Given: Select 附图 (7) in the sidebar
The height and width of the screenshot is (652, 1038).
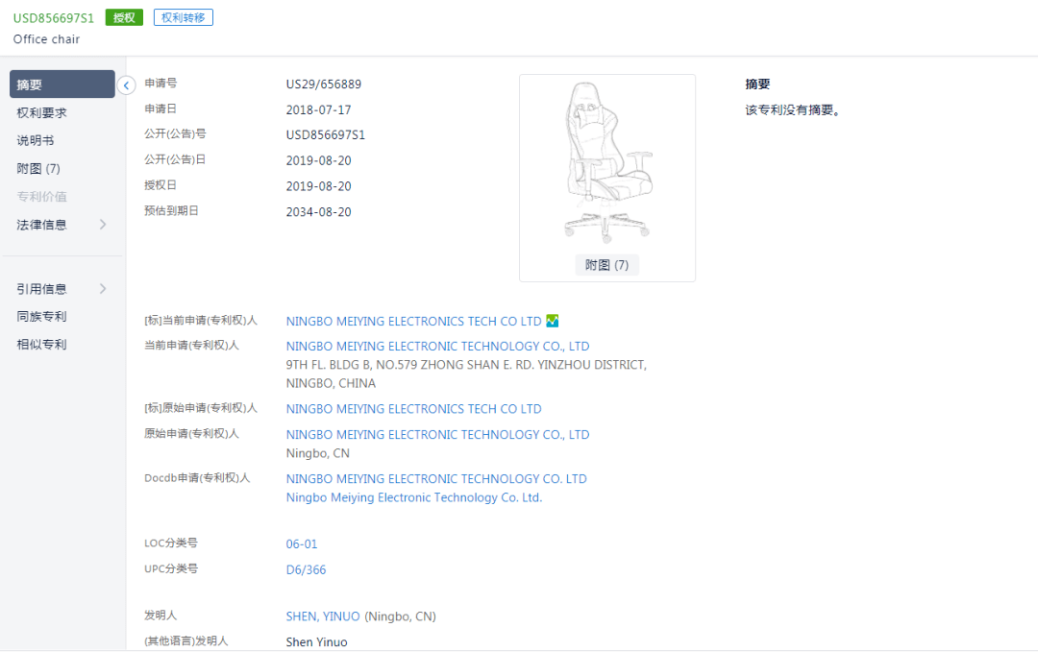Looking at the screenshot, I should click(x=38, y=168).
